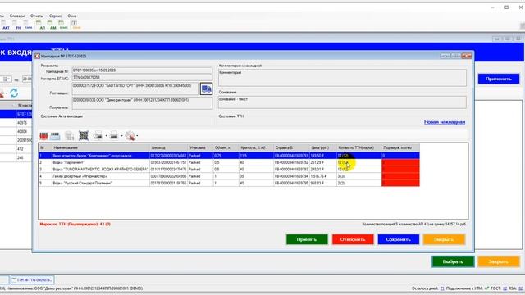This screenshot has width=525, height=295.
Task: Click the УТМ connection checkmark in status bar
Action: (x=486, y=288)
